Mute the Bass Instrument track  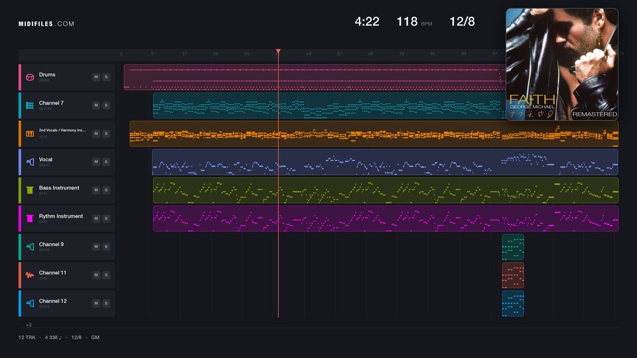click(x=96, y=190)
